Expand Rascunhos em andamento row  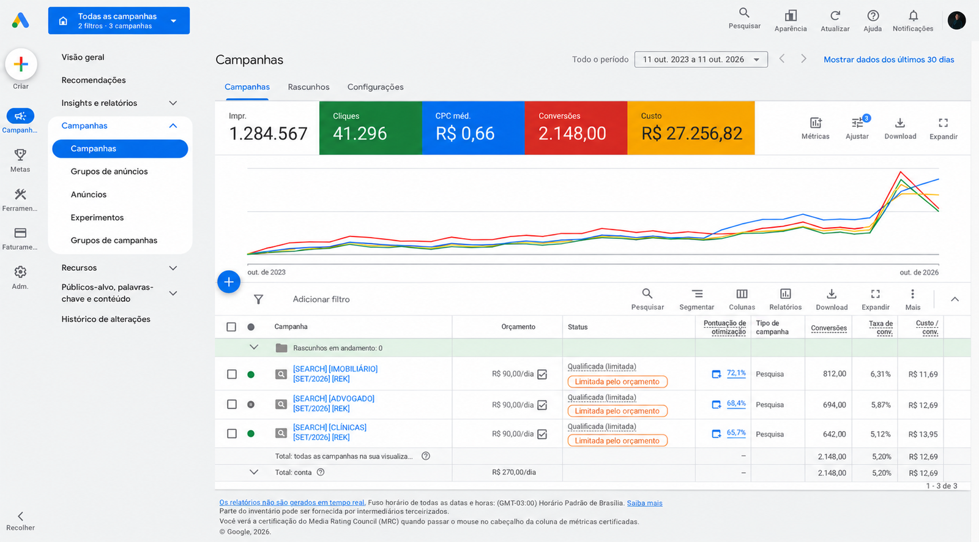tap(254, 347)
